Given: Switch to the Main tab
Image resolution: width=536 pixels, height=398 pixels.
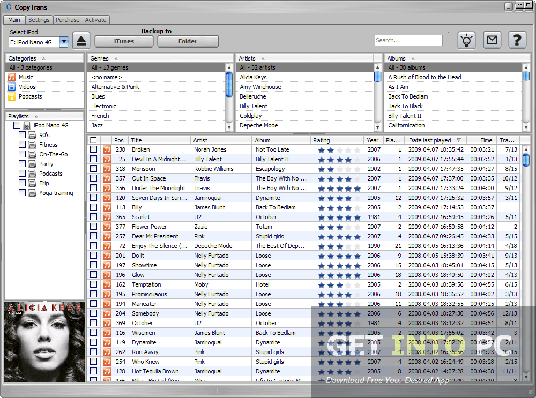Looking at the screenshot, I should [14, 20].
